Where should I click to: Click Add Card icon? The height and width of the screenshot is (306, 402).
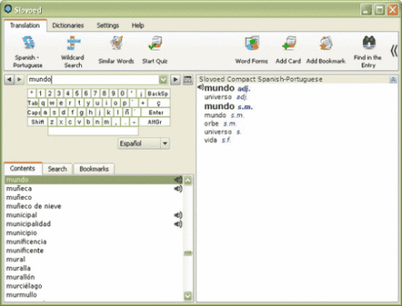pyautogui.click(x=289, y=43)
